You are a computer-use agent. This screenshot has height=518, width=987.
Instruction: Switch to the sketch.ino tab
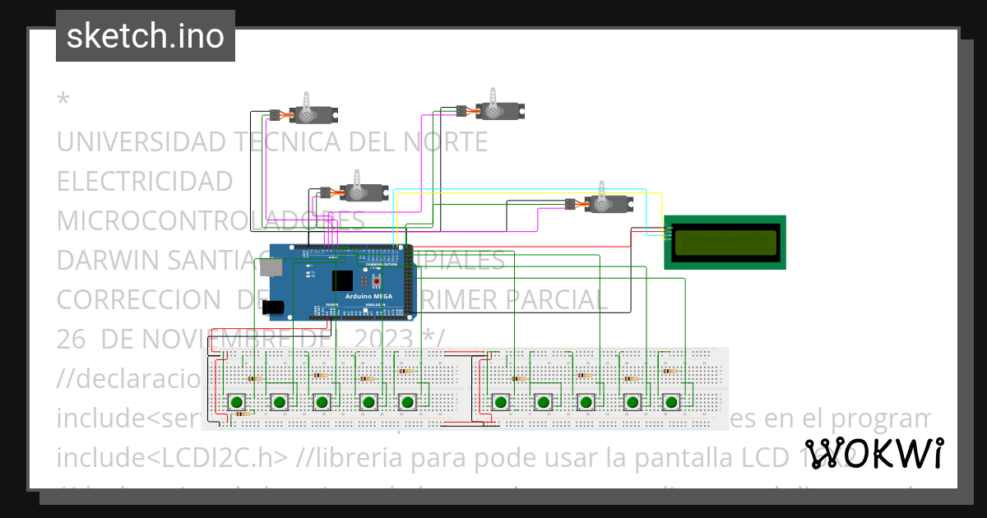(x=145, y=35)
